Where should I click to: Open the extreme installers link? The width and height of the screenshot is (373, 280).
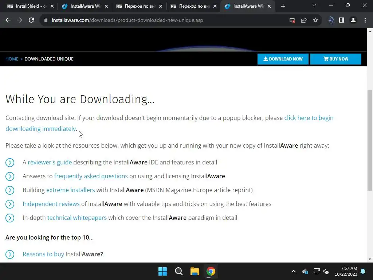pos(70,190)
